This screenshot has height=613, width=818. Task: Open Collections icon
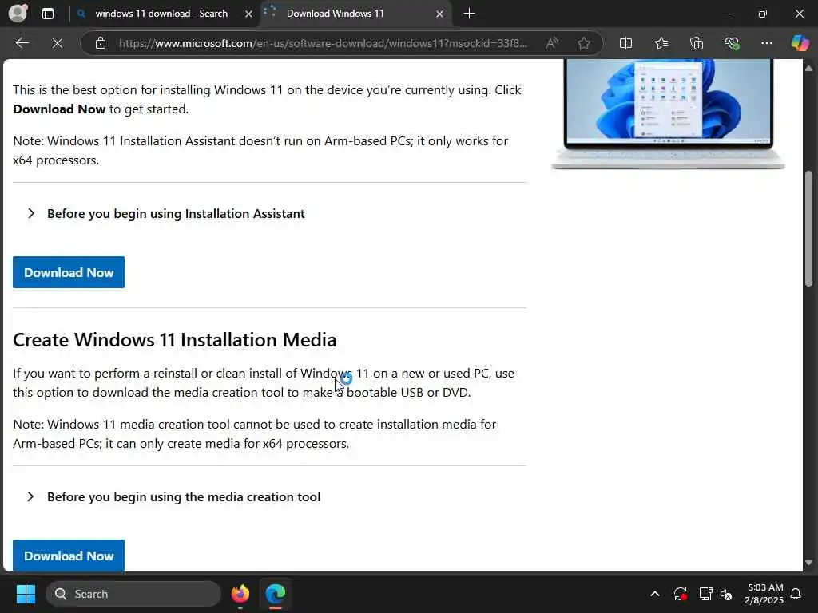click(697, 43)
